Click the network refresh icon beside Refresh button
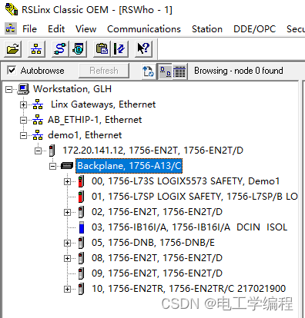305x318 pixels. coord(148,71)
